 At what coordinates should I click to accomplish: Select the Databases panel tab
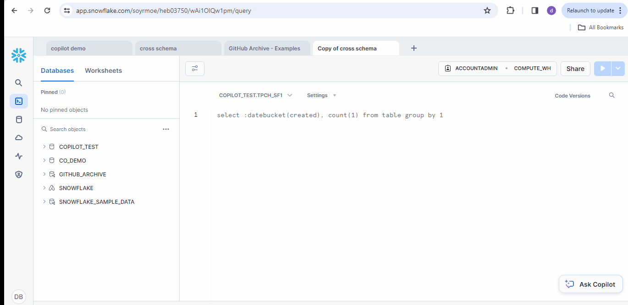pyautogui.click(x=57, y=71)
